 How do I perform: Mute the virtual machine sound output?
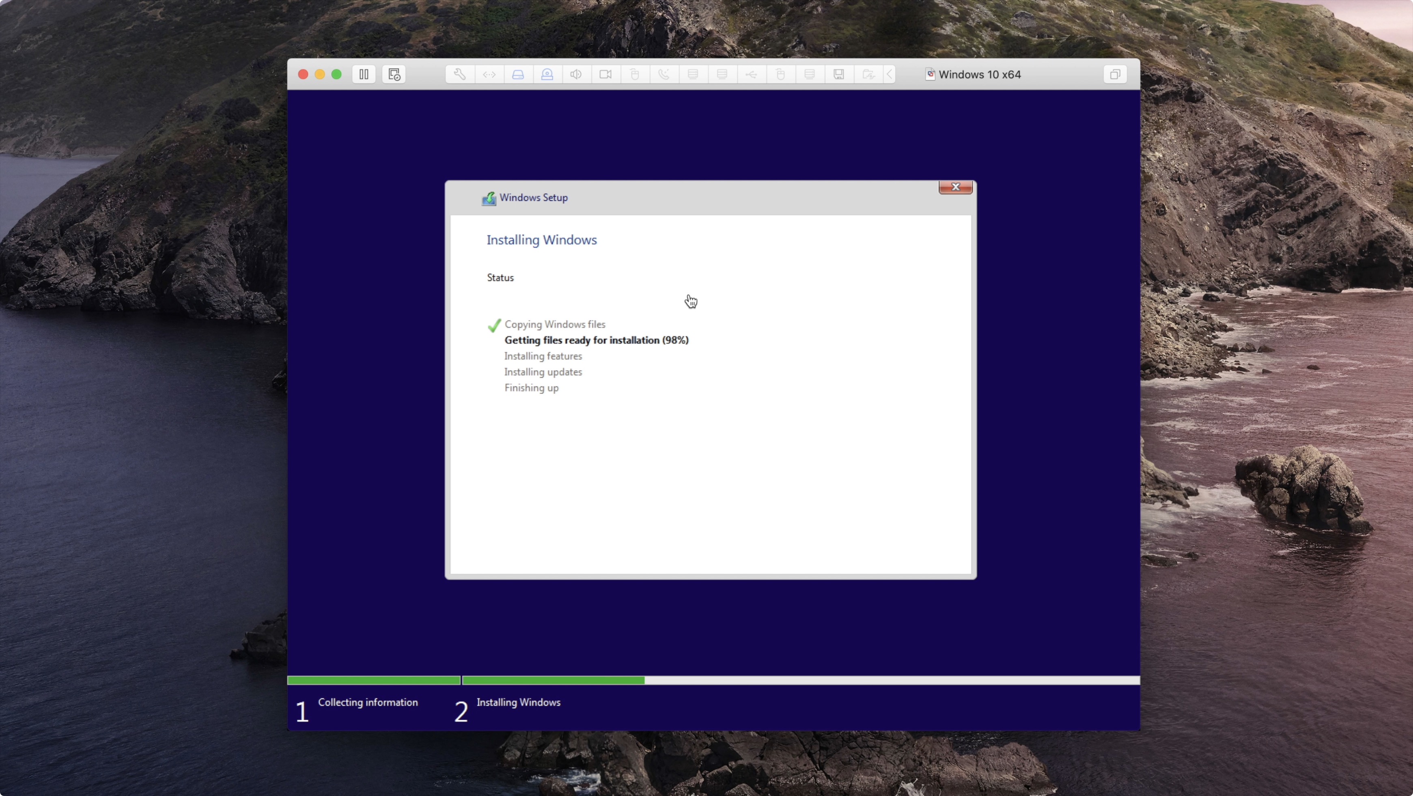coord(576,74)
